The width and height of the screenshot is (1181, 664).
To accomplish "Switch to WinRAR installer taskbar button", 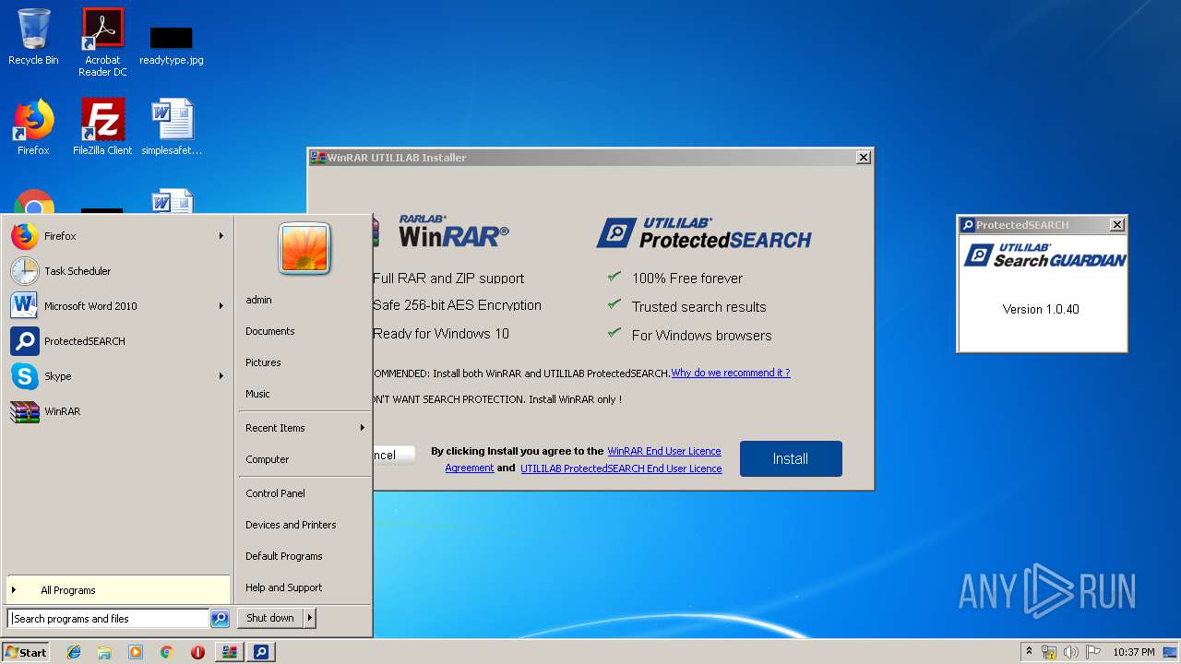I will (230, 652).
